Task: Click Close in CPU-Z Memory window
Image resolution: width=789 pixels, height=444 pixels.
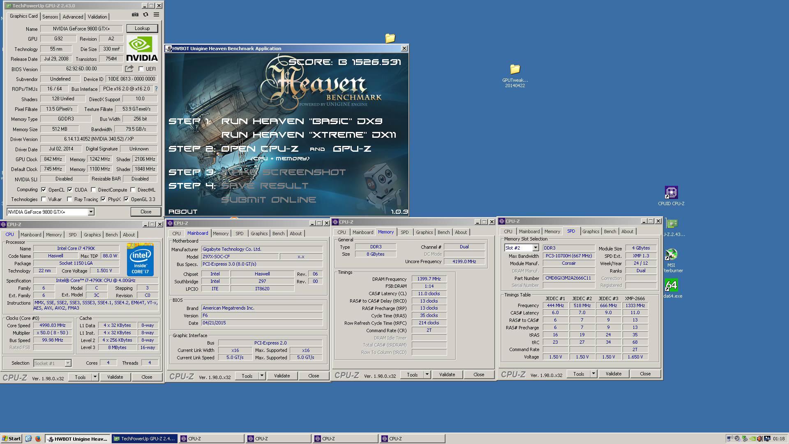Action: click(479, 375)
